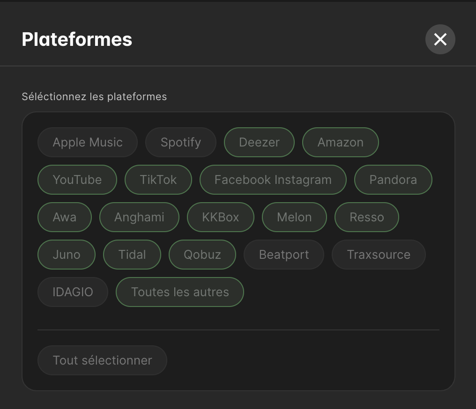Viewport: 476px width, 409px height.
Task: Toggle the TikTok platform chip
Action: [x=158, y=180]
